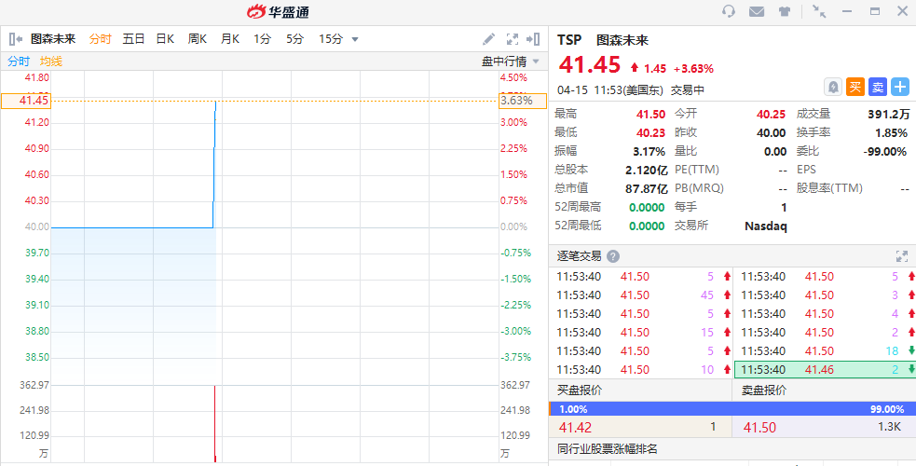Open the 盘中行情 session dropdown
This screenshot has height=466, width=916.
pos(510,62)
